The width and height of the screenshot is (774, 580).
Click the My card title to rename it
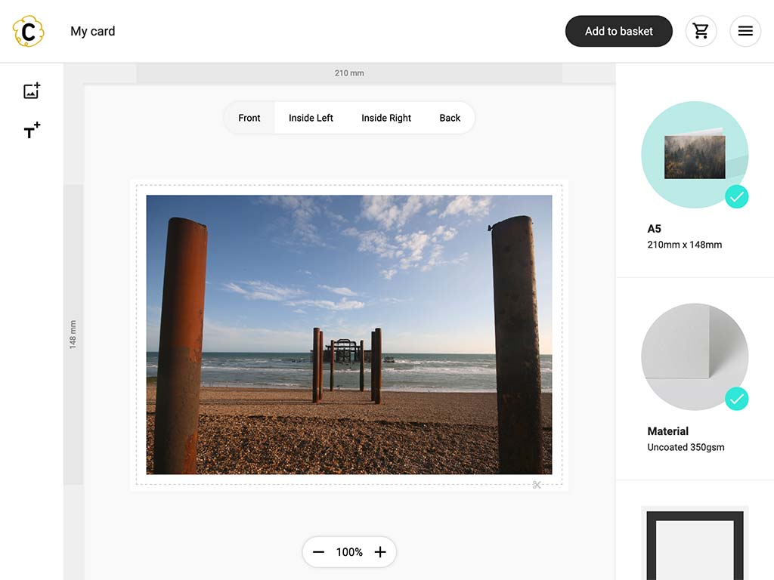point(92,31)
